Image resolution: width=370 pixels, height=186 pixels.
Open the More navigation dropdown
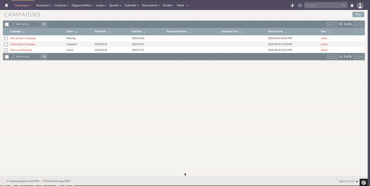click(182, 5)
